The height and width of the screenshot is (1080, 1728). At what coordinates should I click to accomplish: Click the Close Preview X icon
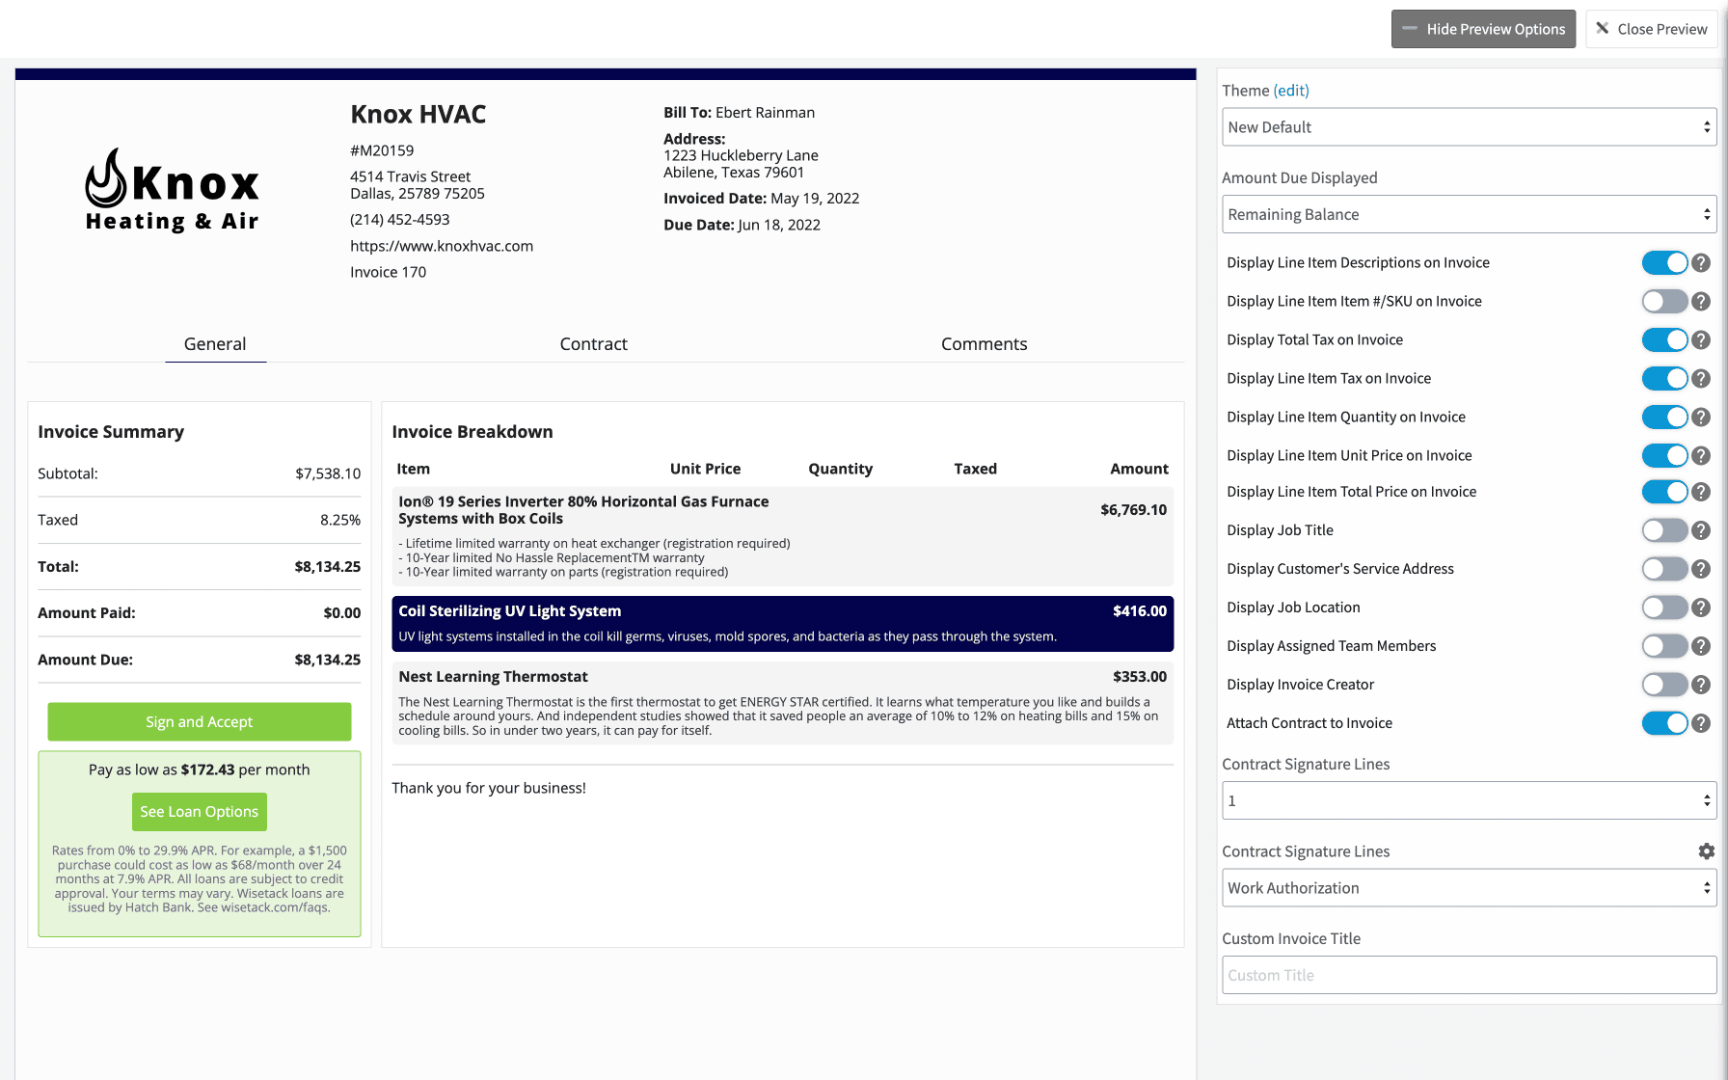point(1602,29)
